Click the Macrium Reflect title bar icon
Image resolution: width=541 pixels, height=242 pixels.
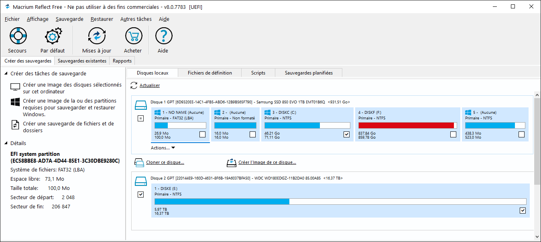[7, 6]
